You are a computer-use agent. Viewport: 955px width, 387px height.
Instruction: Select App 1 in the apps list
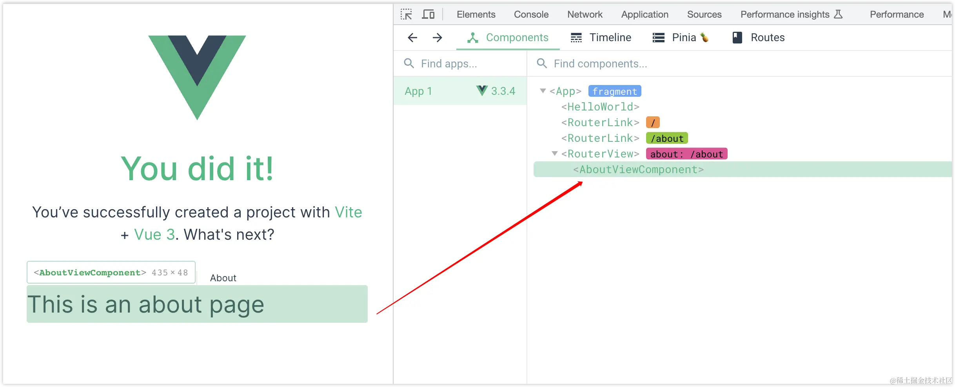point(418,91)
